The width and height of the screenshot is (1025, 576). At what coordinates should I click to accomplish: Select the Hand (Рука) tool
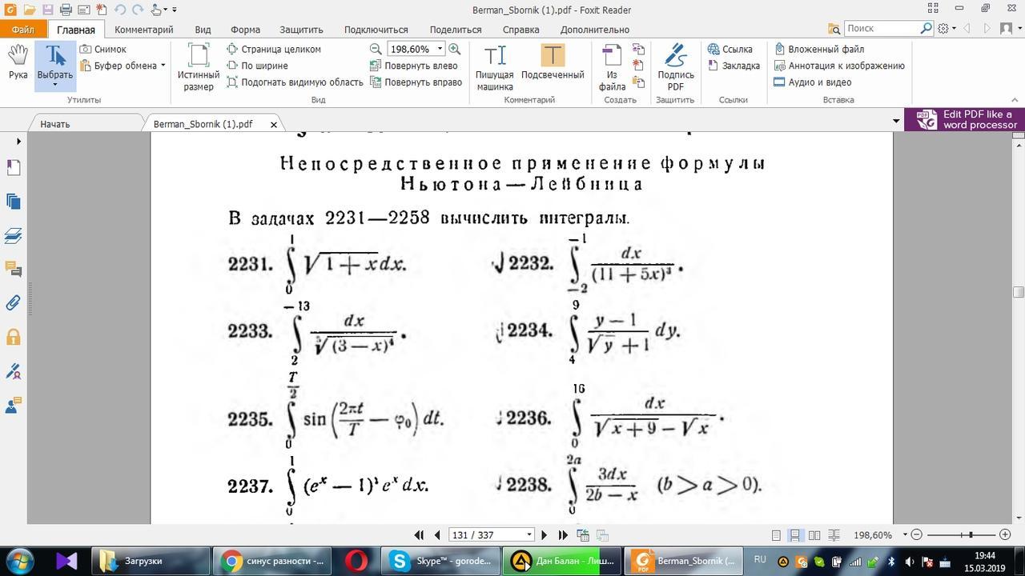[x=18, y=62]
